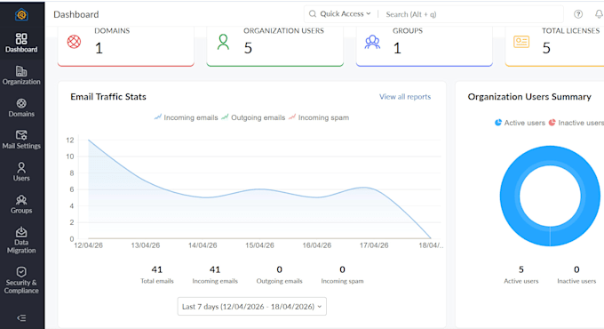604x329 pixels.
Task: Click the yellow Total Licenses card icon
Action: [521, 42]
